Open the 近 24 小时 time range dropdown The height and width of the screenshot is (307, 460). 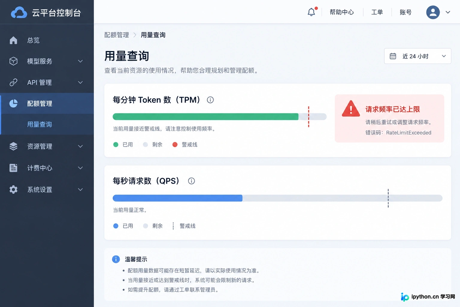(x=417, y=56)
